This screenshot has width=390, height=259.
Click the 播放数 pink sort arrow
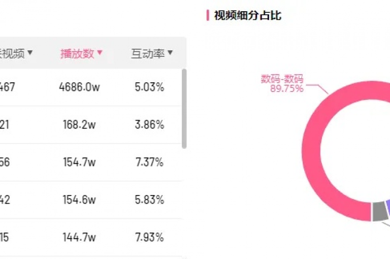[x=100, y=52]
